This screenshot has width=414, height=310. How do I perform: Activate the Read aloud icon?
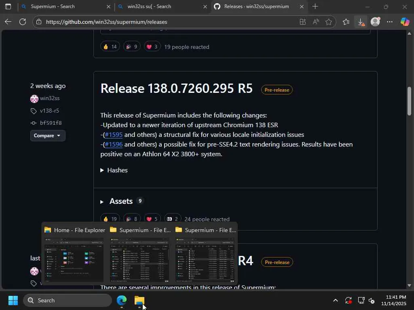pos(316,22)
